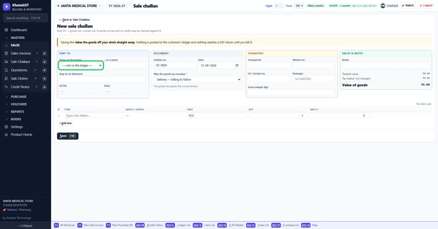
Task: Click the Save button
Action: point(68,136)
